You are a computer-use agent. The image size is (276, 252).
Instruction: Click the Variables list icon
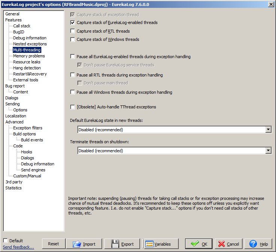149,244
